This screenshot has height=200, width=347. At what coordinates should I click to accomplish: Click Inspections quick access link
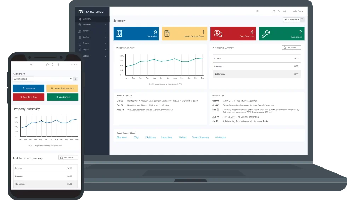167,137
